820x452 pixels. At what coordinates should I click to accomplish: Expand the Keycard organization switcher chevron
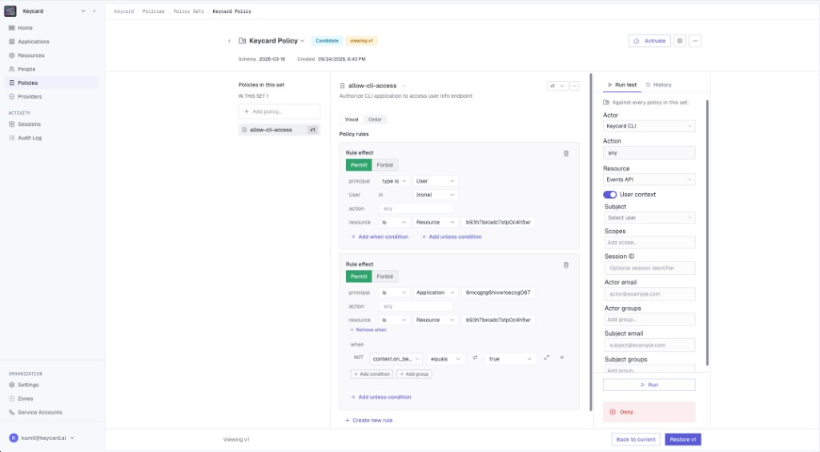(82, 11)
